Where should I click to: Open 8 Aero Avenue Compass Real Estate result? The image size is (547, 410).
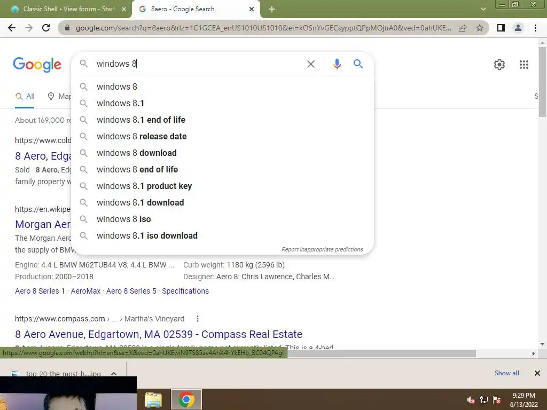tap(158, 334)
